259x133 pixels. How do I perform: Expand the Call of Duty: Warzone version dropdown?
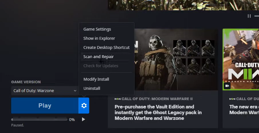pyautogui.click(x=45, y=91)
